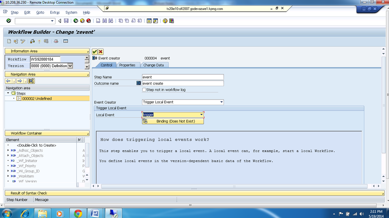Save the workflow using the toolbar Save icon
This screenshot has width=389, height=218.
point(66,21)
